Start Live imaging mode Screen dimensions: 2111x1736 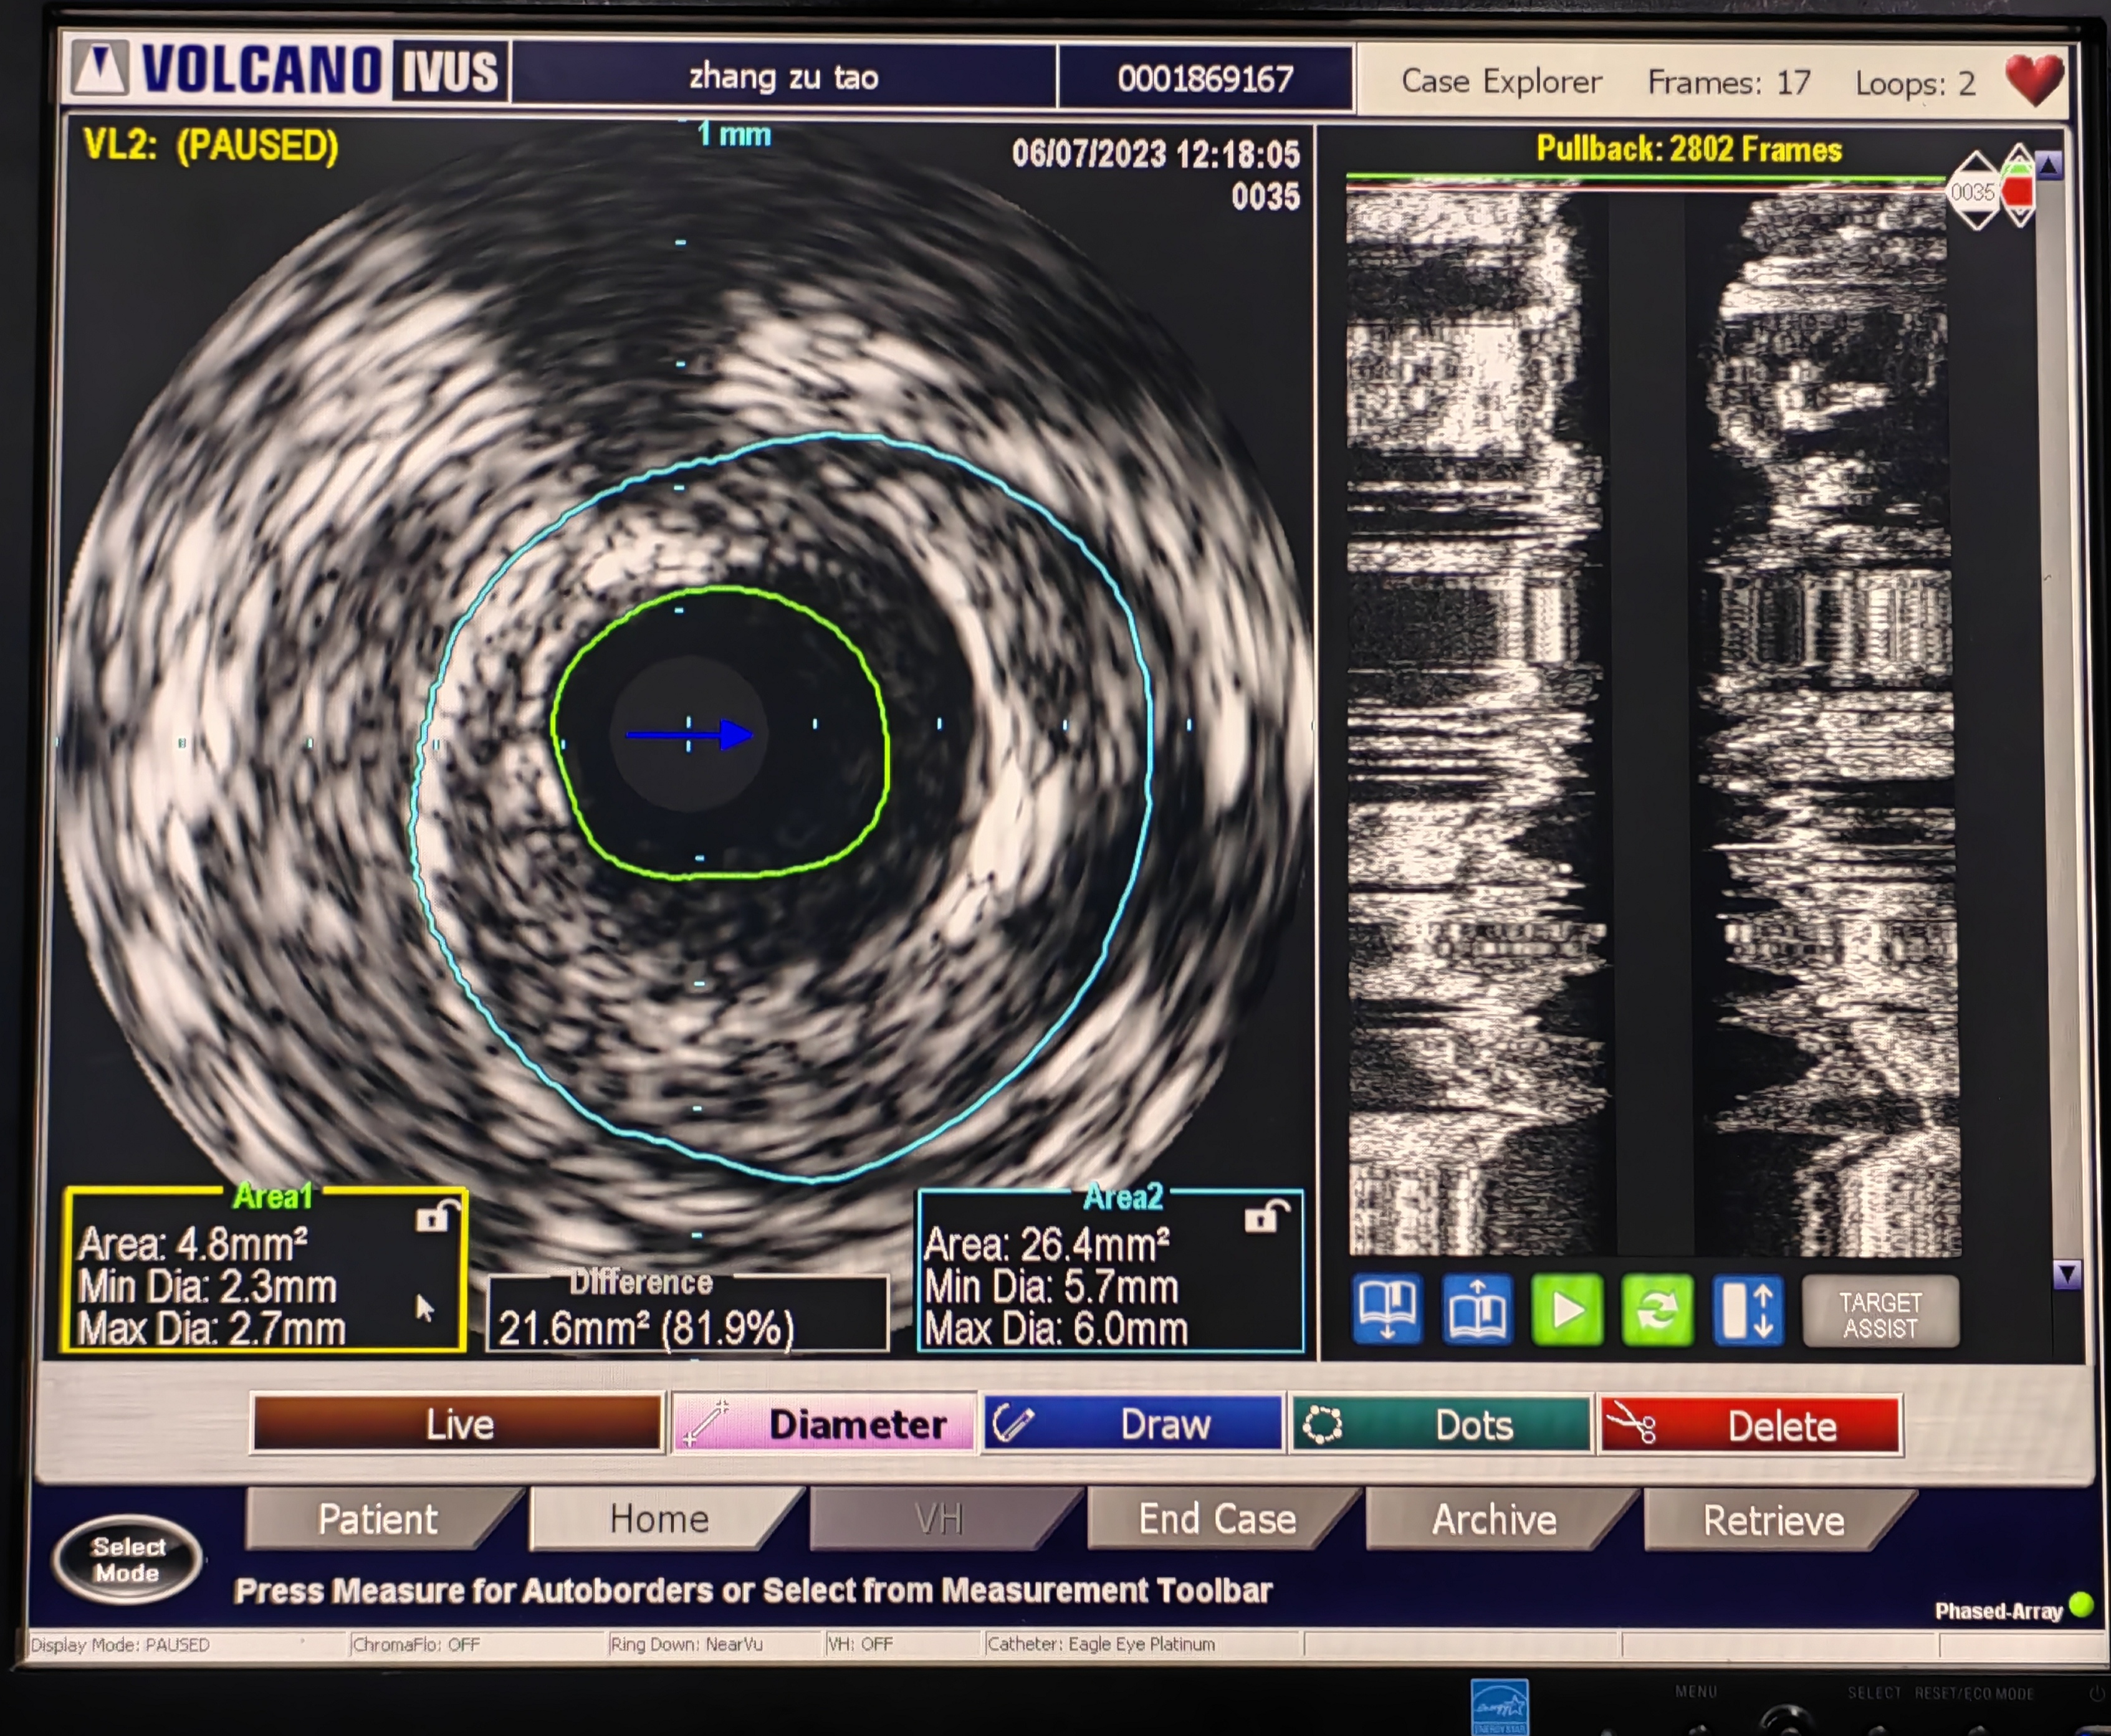tap(459, 1424)
